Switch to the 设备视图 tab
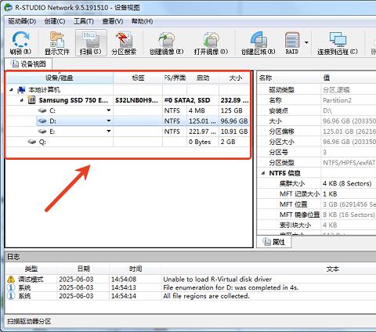The width and height of the screenshot is (376, 332). (x=28, y=63)
